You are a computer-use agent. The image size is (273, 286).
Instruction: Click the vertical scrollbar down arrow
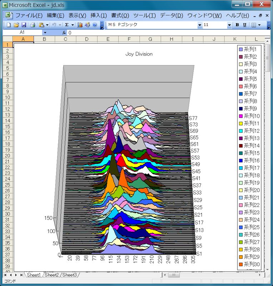(267, 270)
